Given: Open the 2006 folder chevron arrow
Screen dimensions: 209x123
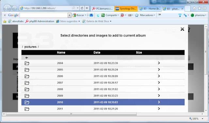Looking at the screenshot, I should (159, 76).
